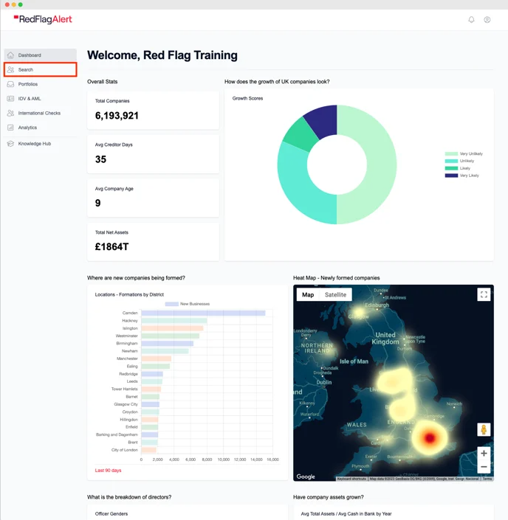Viewport: 508px width, 520px height.
Task: Click the £1864T net assets value
Action: (112, 247)
